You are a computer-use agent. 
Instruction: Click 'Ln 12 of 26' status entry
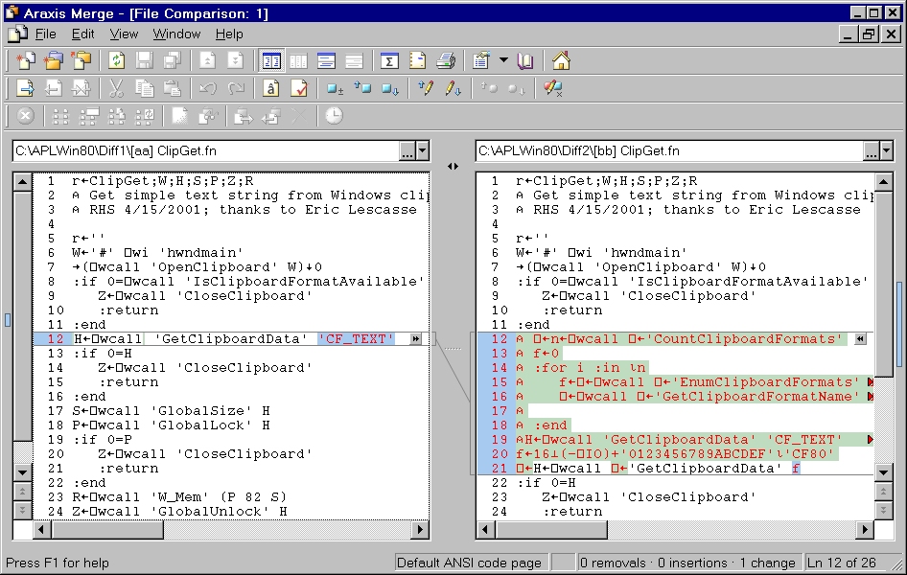click(842, 563)
